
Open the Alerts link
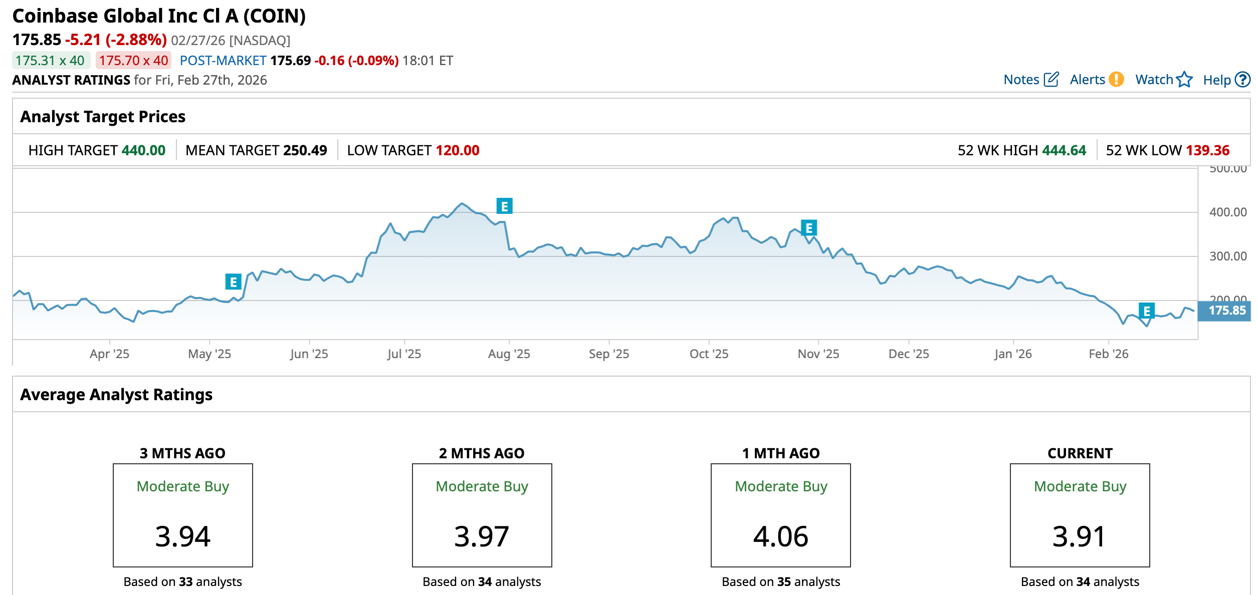point(1087,80)
